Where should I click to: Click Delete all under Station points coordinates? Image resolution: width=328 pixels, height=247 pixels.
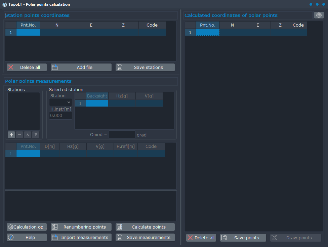(x=27, y=67)
